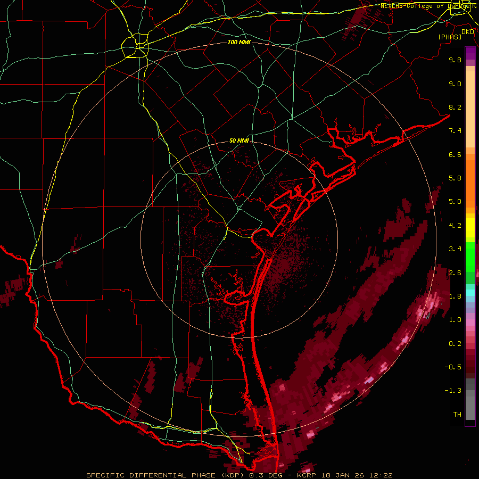Click the 100 NMI range ring label
The height and width of the screenshot is (479, 479).
[x=239, y=42]
